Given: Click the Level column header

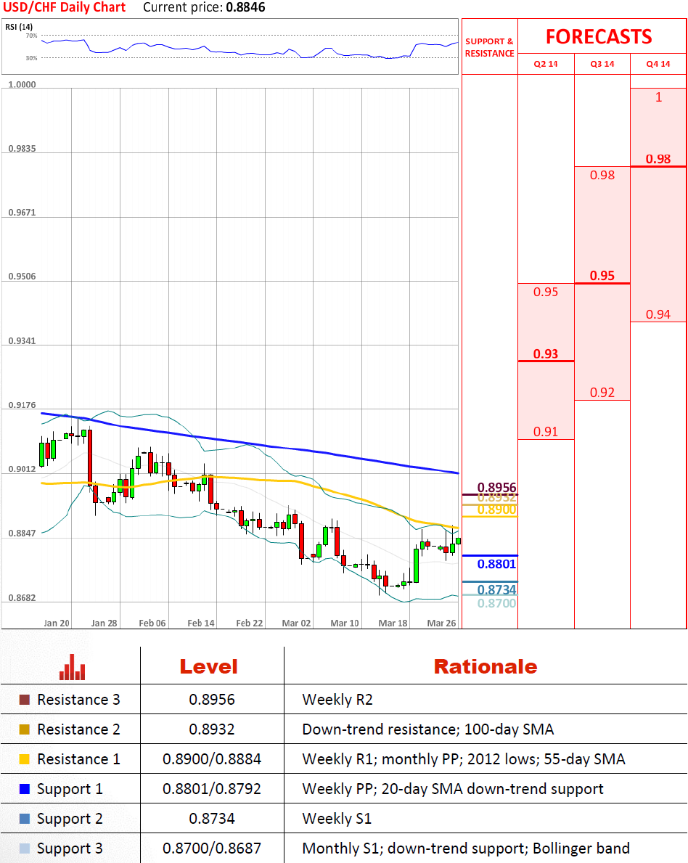Looking at the screenshot, I should [208, 666].
